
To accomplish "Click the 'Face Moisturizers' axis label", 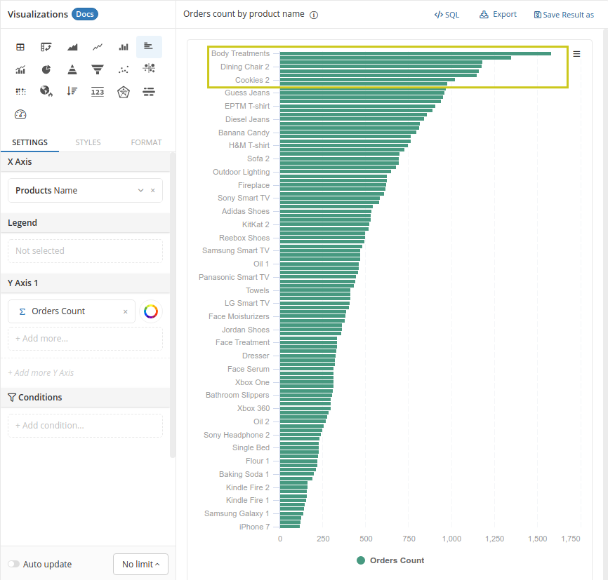I will point(239,316).
